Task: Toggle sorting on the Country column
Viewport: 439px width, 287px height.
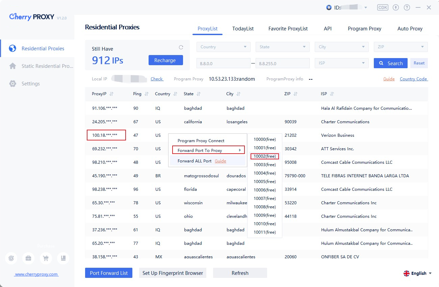Action: [x=175, y=94]
